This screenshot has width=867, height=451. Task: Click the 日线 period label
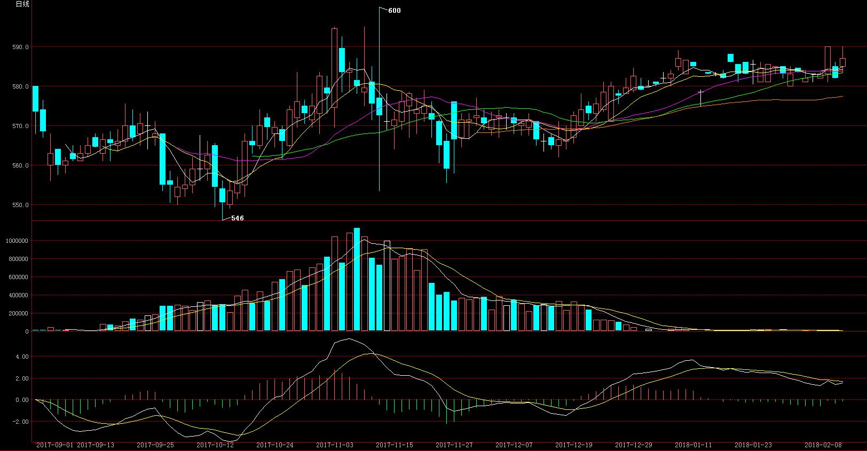point(22,4)
